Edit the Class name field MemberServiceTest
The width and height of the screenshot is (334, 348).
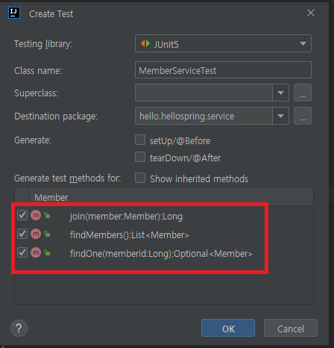pos(223,70)
